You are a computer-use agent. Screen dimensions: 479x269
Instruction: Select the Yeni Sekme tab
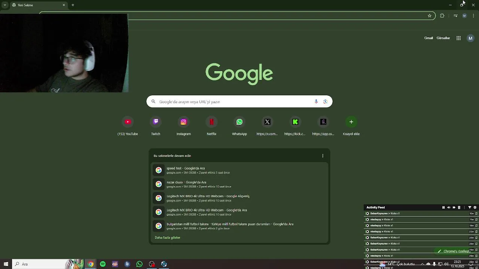pyautogui.click(x=39, y=5)
